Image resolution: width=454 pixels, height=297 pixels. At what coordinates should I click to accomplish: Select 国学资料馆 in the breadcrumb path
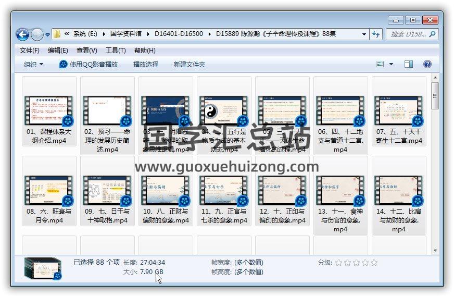point(125,34)
